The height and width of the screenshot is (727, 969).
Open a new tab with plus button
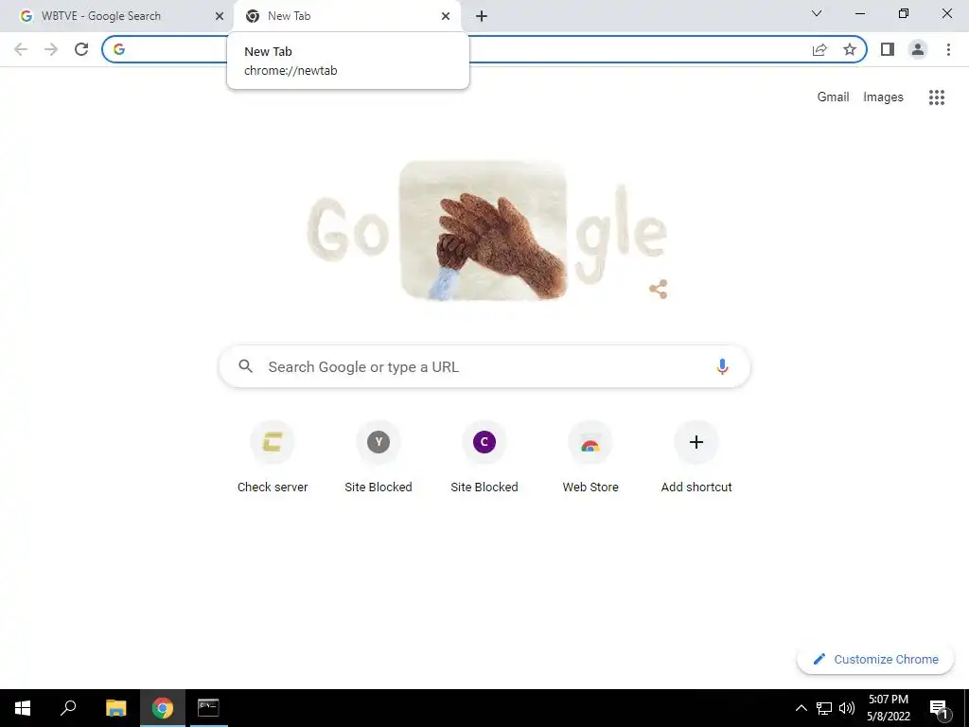coord(482,17)
